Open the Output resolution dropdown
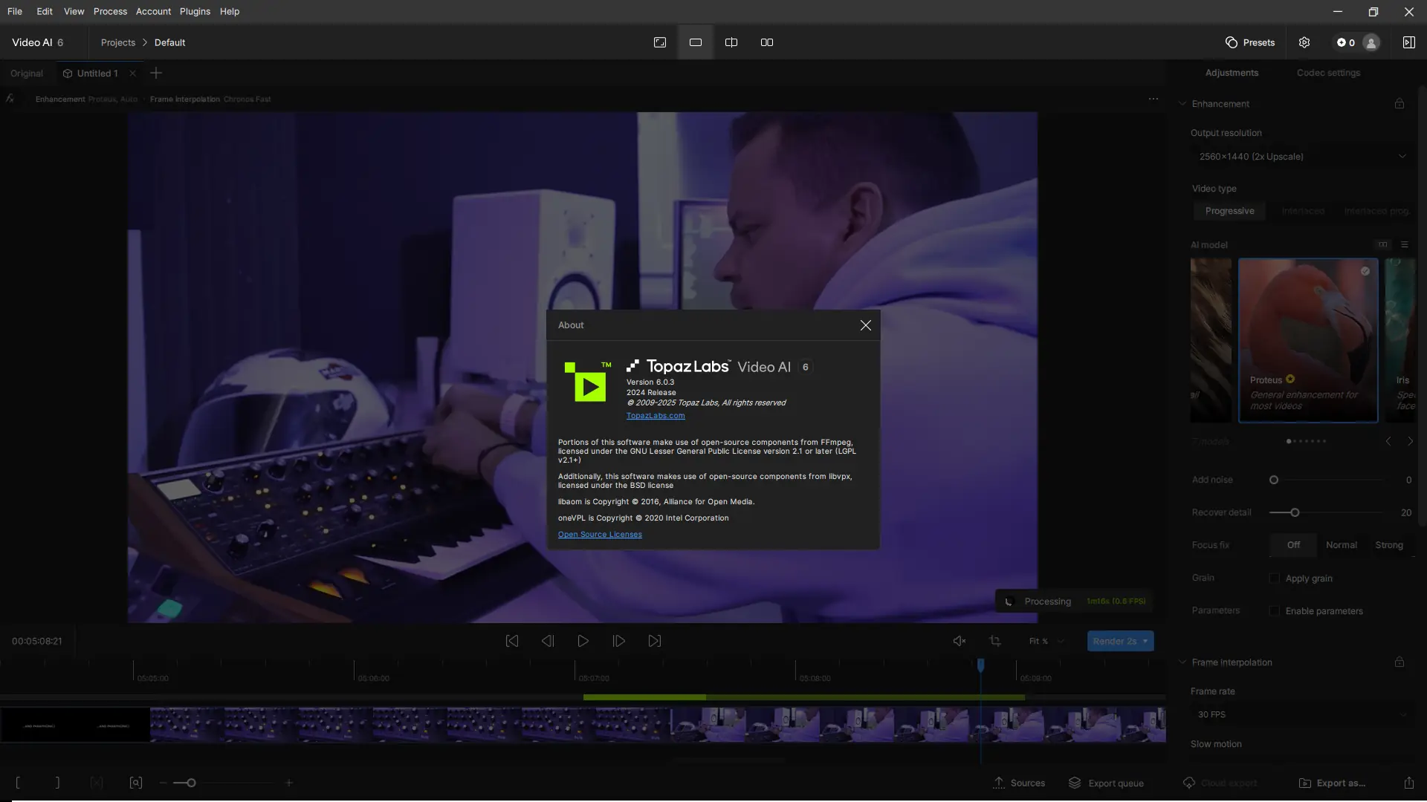Image resolution: width=1427 pixels, height=802 pixels. point(1301,157)
